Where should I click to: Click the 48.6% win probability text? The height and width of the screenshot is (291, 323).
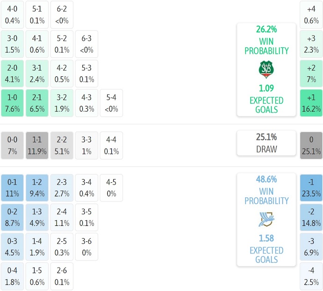coord(266,179)
